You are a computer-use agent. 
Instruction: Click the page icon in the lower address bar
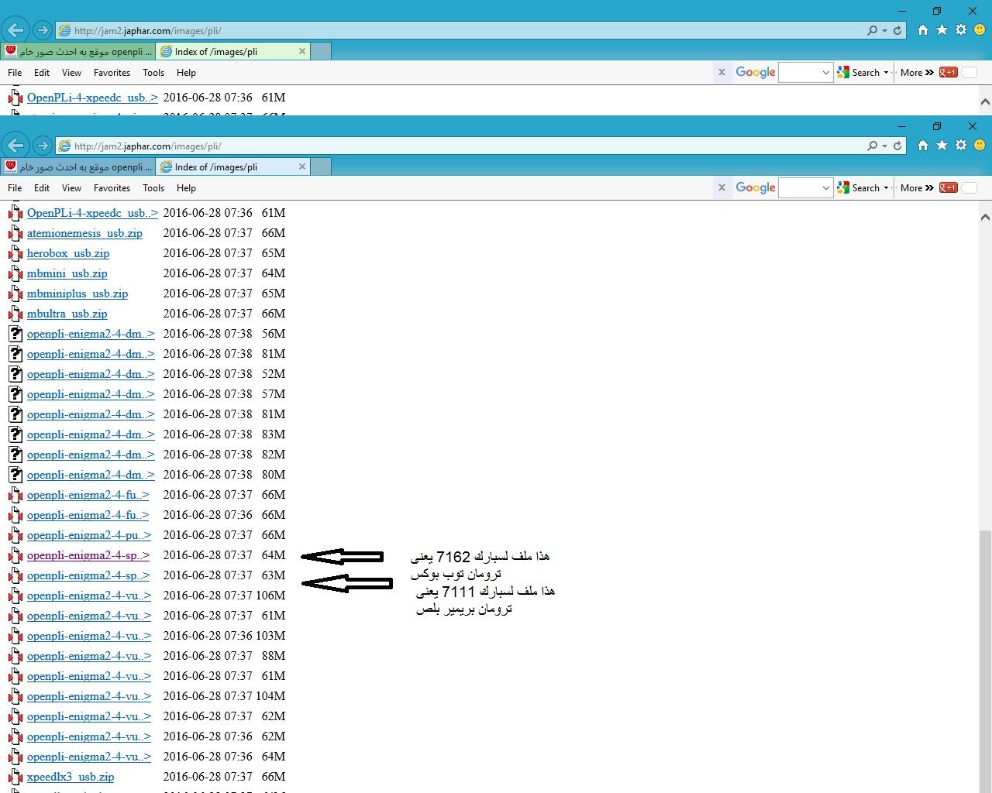coord(65,146)
